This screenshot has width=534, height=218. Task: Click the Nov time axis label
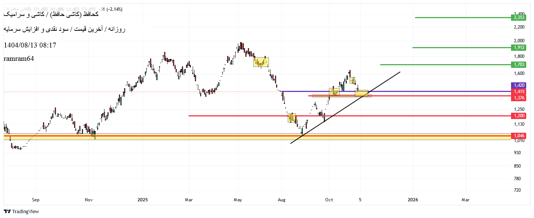(x=89, y=200)
